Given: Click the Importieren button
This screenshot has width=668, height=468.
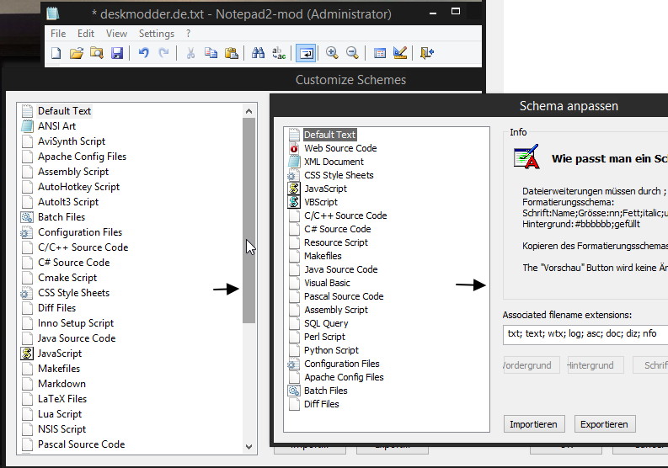Looking at the screenshot, I should 534,424.
